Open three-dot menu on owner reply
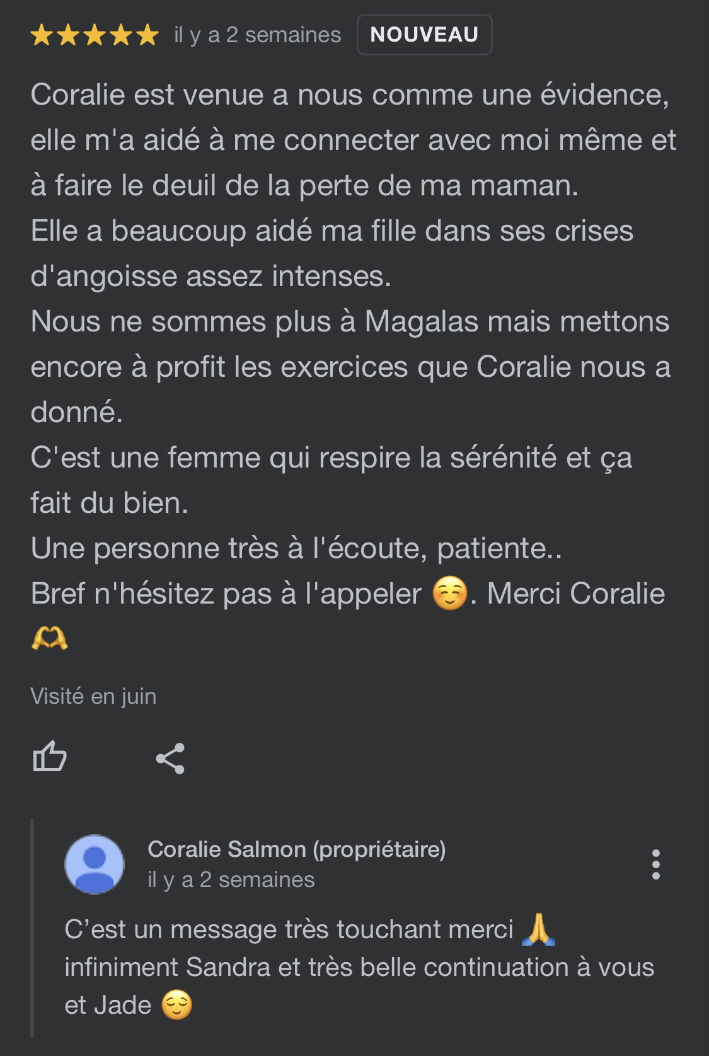The width and height of the screenshot is (709, 1056). (655, 864)
